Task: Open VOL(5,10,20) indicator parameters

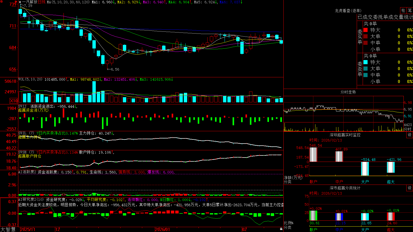Action: pyautogui.click(x=30, y=79)
